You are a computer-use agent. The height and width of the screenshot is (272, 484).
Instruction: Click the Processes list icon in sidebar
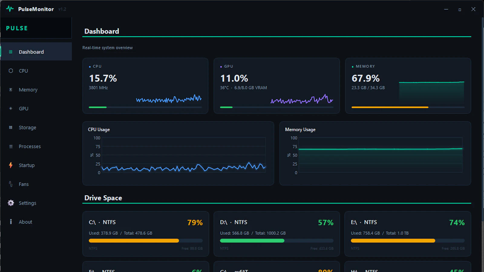[x=11, y=146]
